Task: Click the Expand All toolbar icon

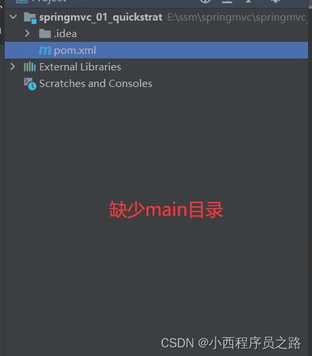Action: pyautogui.click(x=227, y=1)
